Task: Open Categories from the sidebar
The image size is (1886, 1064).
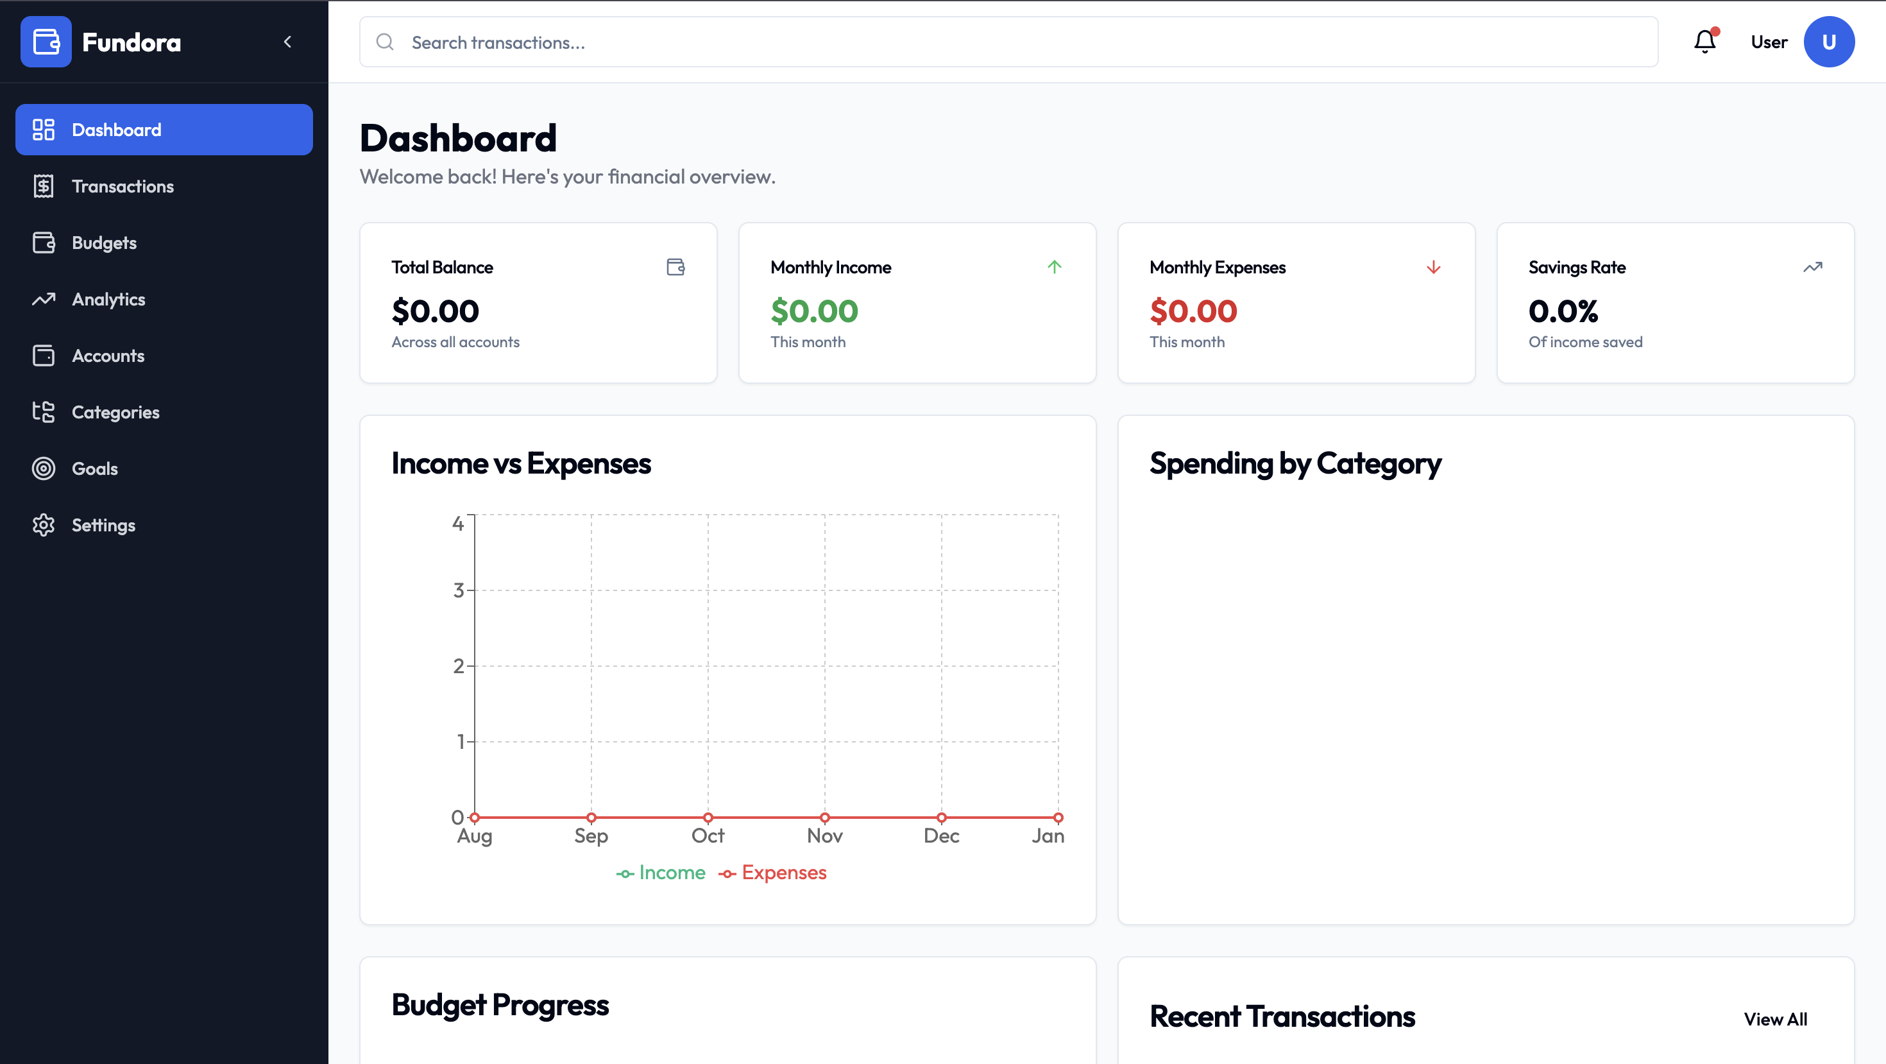Action: [115, 411]
